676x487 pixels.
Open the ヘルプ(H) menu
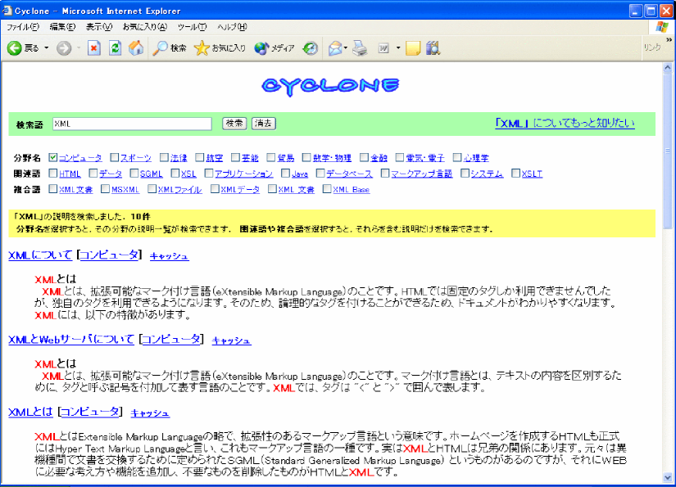tap(232, 27)
